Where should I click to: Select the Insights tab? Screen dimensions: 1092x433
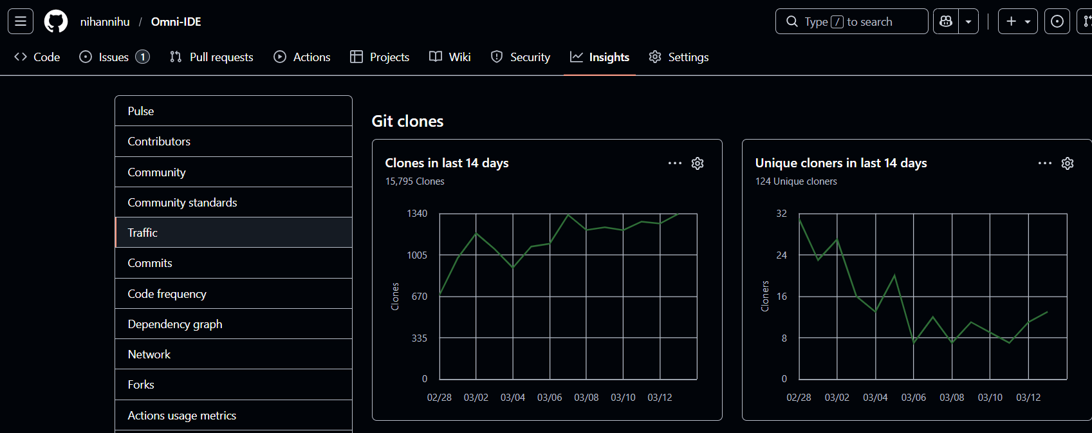coord(600,57)
